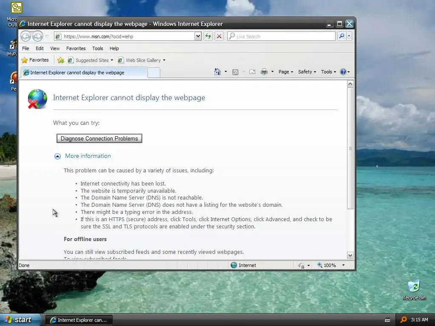This screenshot has height=326, width=435.
Task: Open the Tools command bar menu
Action: click(x=328, y=72)
